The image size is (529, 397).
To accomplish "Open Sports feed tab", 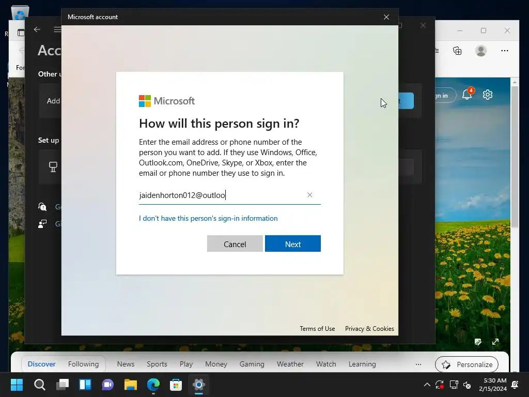I will pos(157,364).
